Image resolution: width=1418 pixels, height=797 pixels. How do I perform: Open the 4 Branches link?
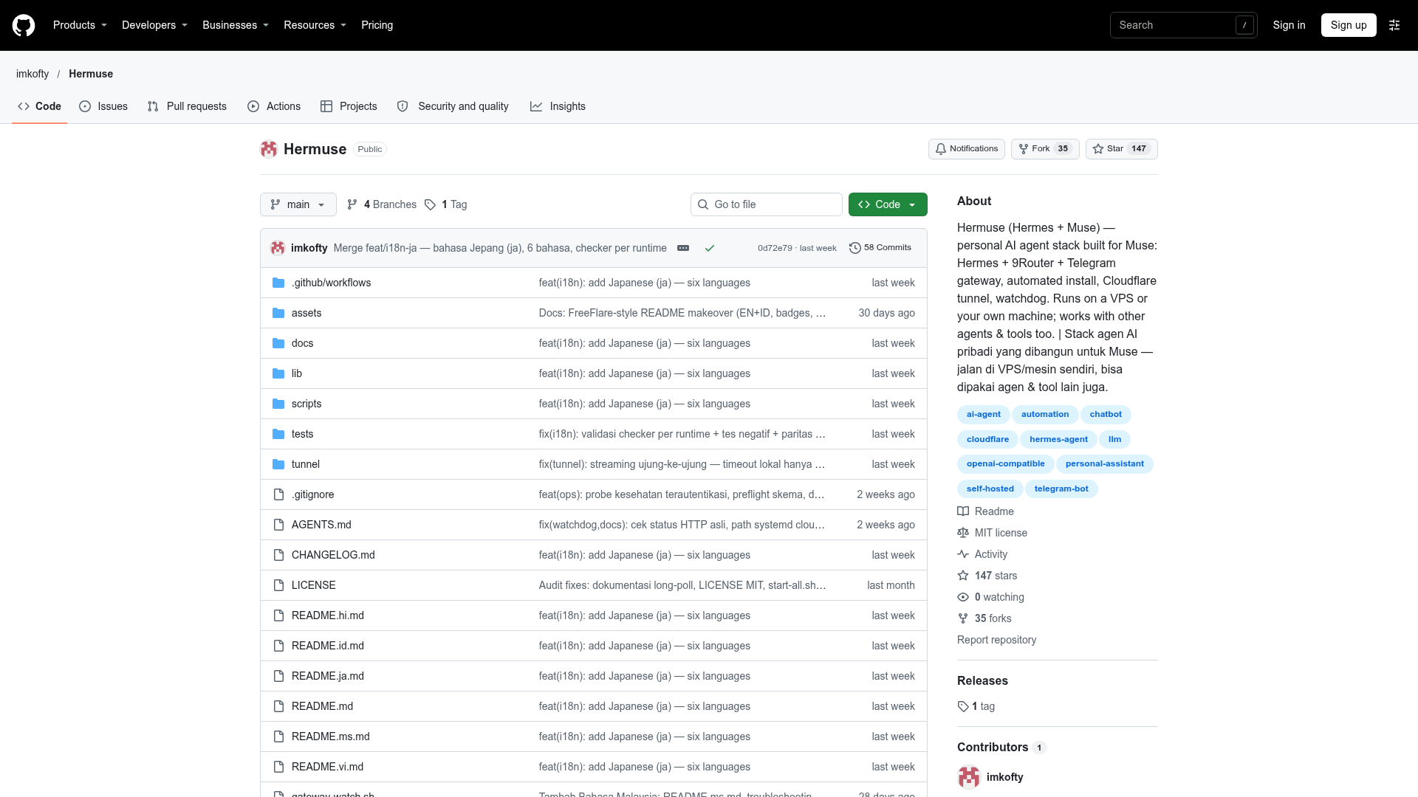(x=382, y=204)
